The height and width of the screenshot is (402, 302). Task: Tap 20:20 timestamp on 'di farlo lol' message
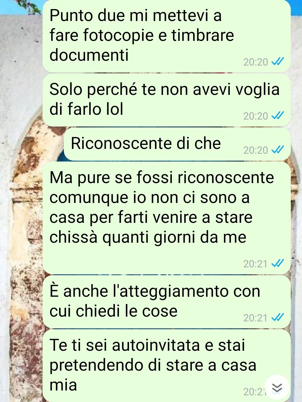tap(256, 116)
